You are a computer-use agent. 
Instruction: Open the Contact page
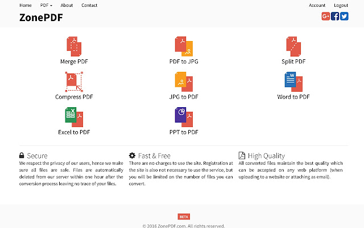pos(89,5)
